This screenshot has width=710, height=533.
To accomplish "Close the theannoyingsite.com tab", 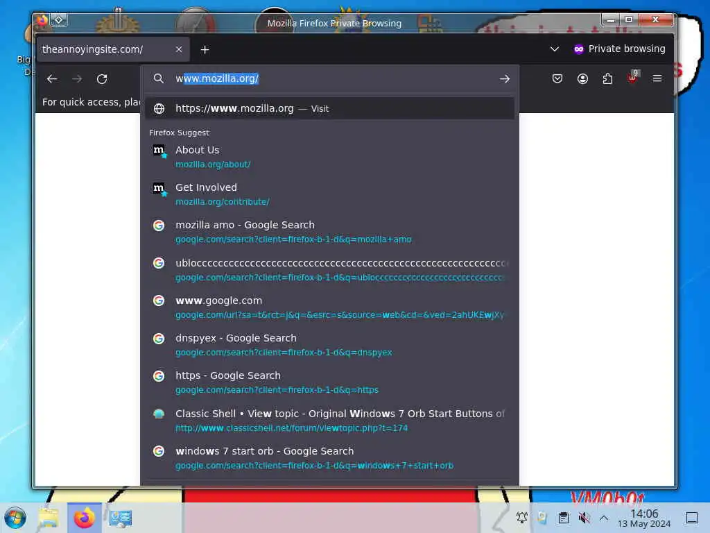I will tap(179, 49).
